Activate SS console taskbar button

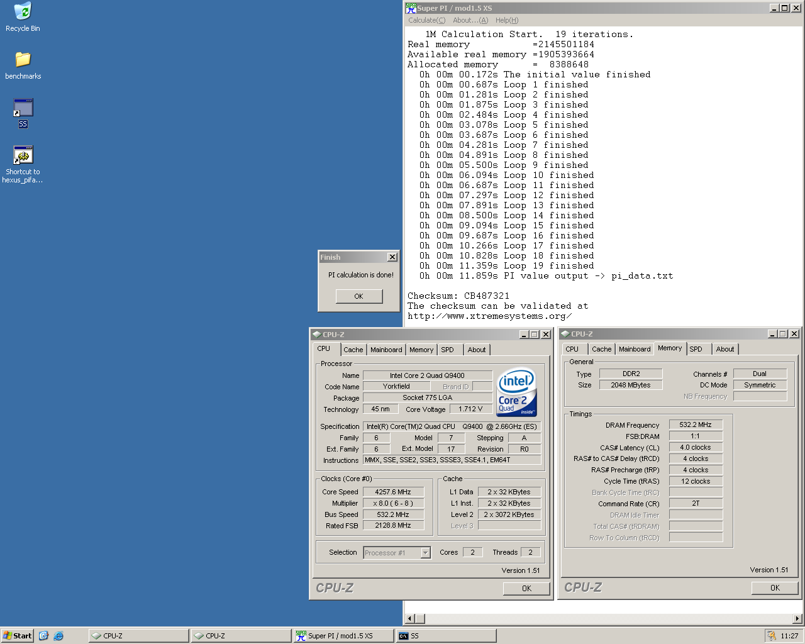[x=446, y=636]
